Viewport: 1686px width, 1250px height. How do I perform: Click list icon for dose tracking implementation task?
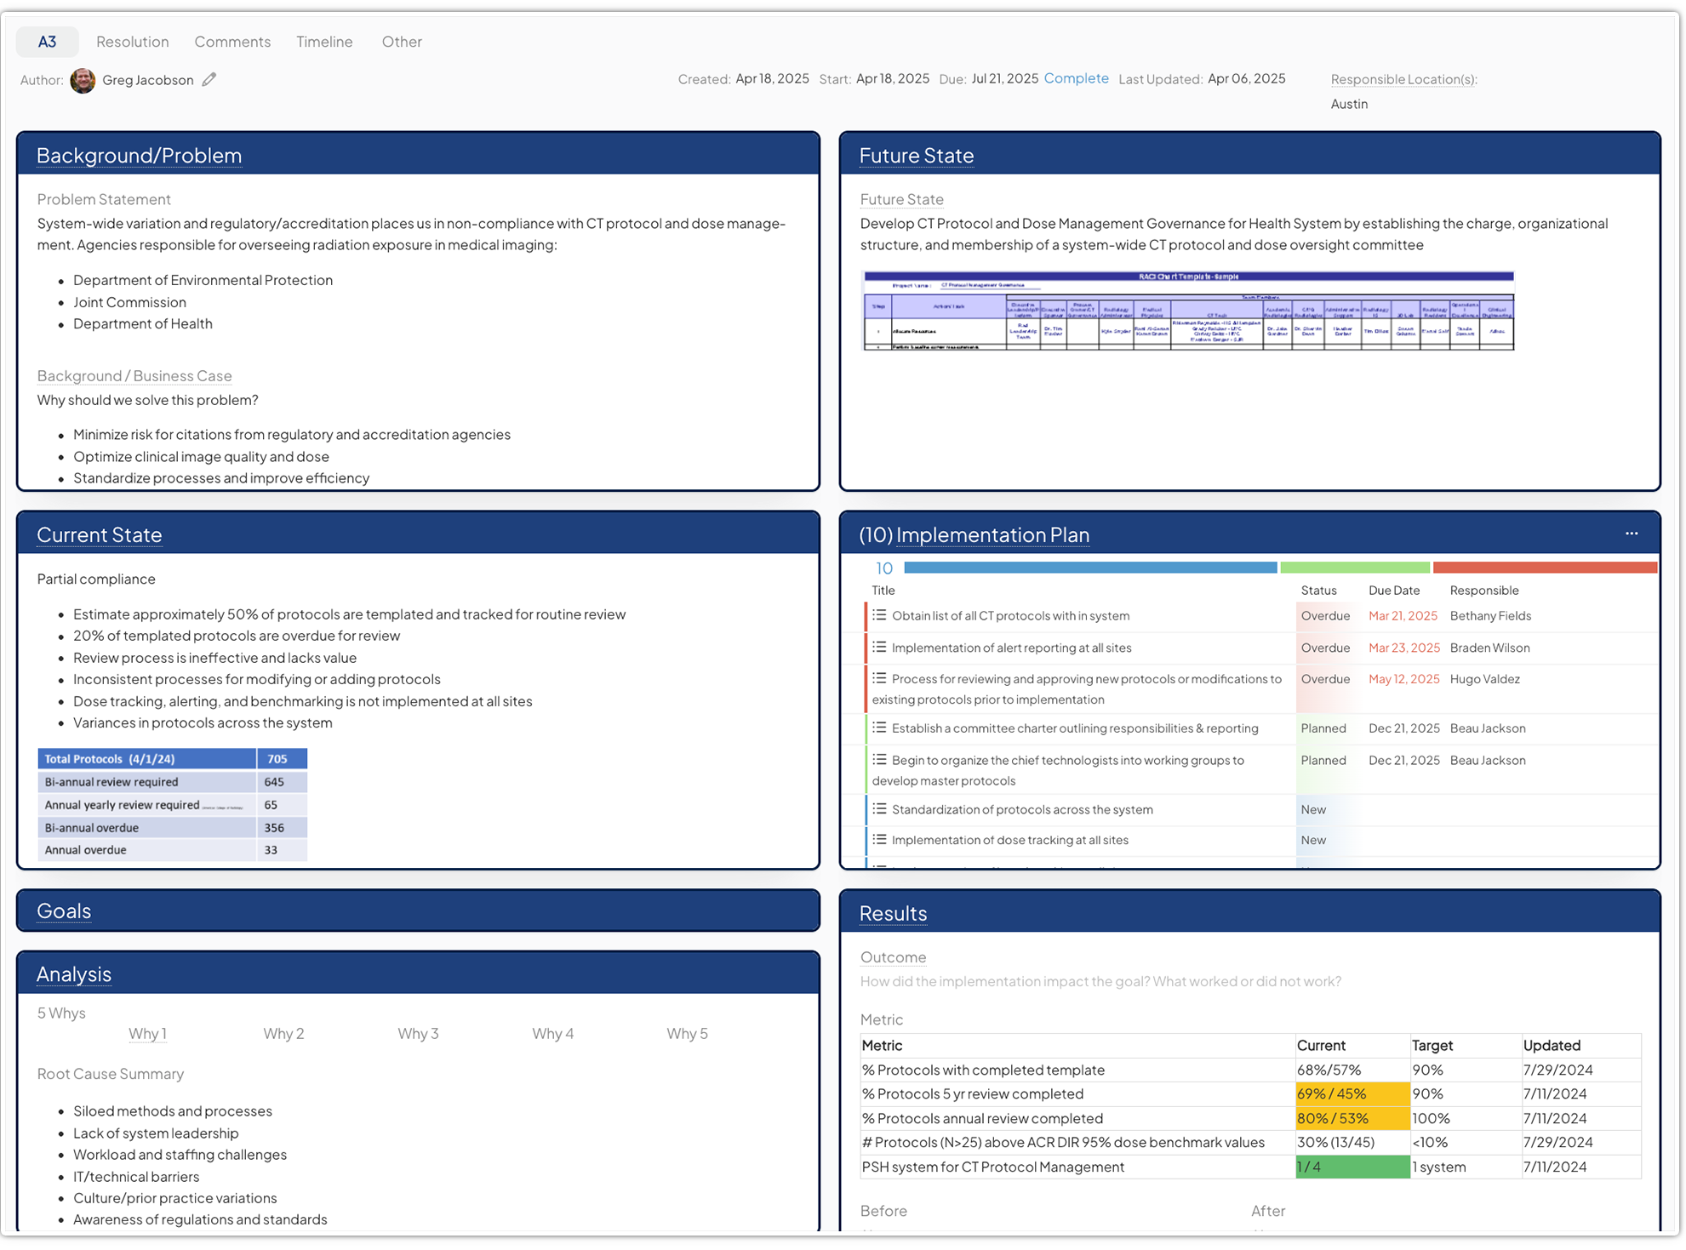point(879,839)
